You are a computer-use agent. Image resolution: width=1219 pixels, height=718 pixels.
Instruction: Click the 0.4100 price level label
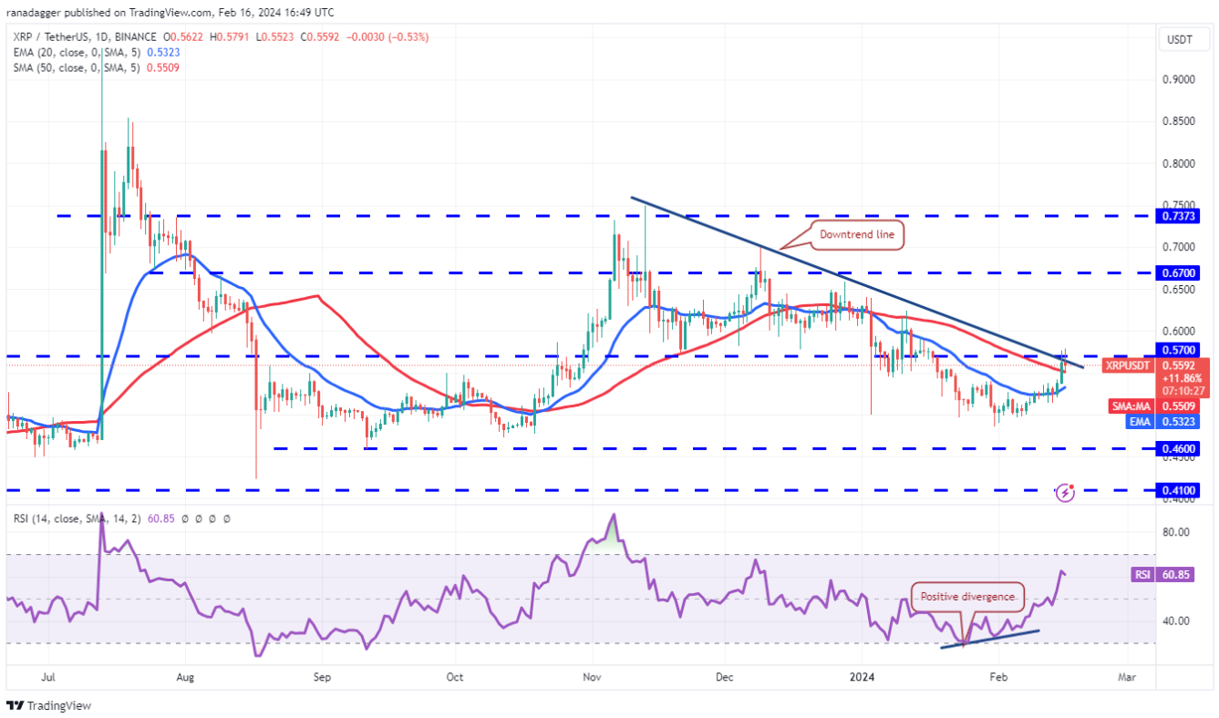tap(1179, 490)
